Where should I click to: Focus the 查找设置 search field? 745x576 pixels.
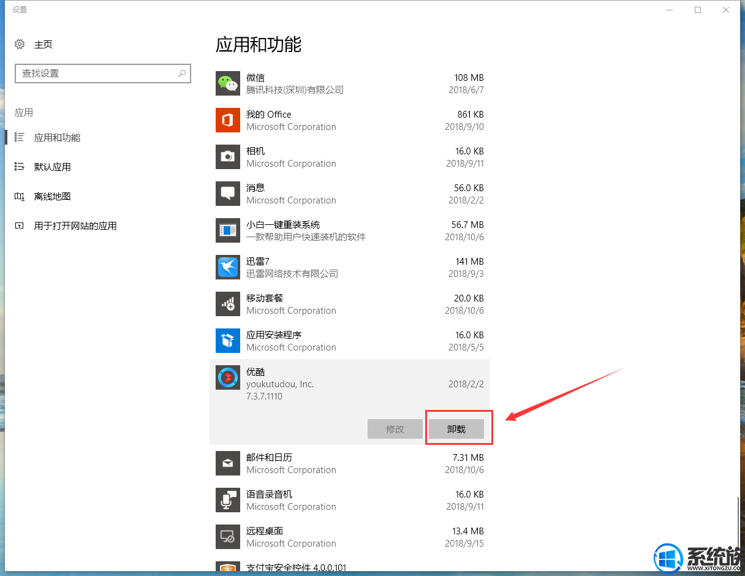tap(103, 73)
